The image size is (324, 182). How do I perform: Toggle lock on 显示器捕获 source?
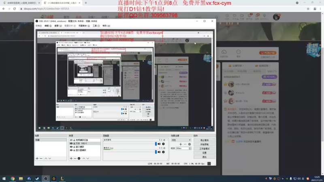[x=74, y=150]
